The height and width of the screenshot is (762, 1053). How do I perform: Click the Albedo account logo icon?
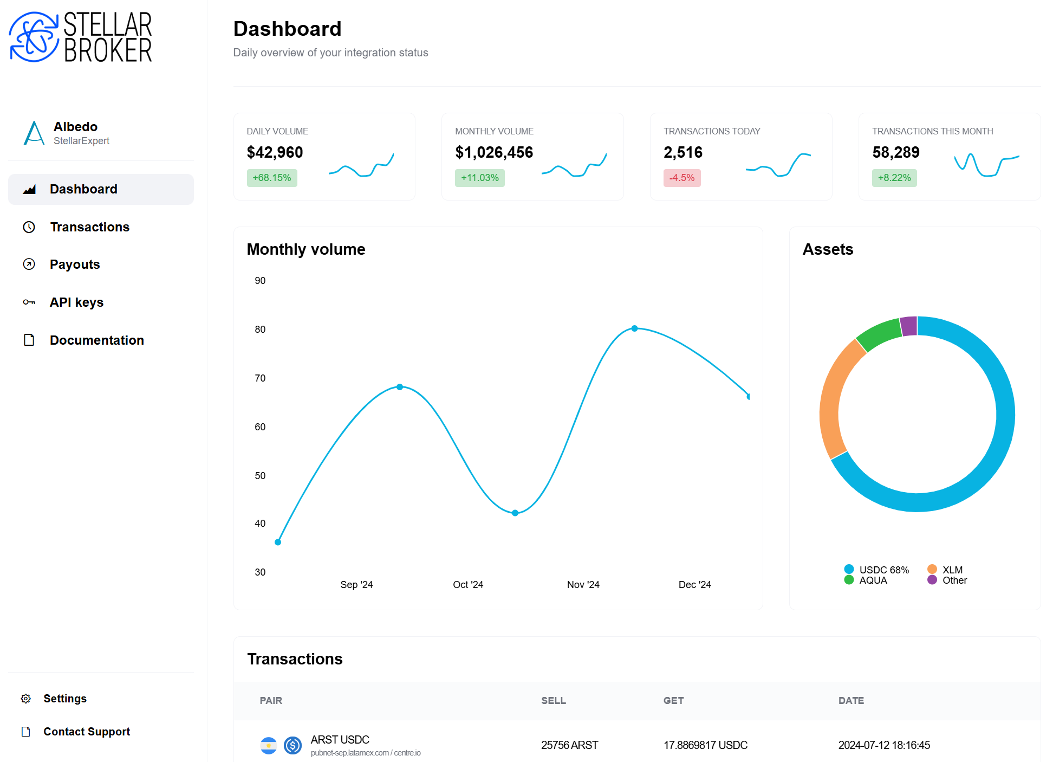34,133
